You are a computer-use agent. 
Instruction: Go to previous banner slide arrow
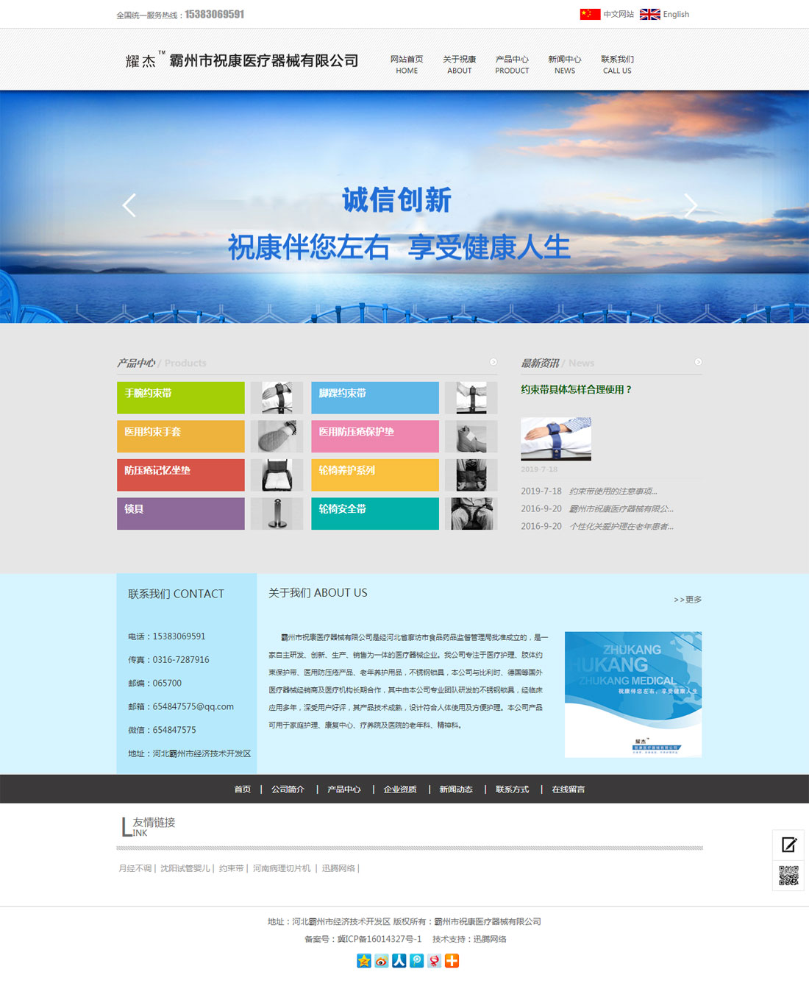[x=129, y=205]
